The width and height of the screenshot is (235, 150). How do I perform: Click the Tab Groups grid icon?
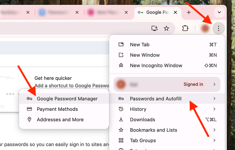point(121,140)
